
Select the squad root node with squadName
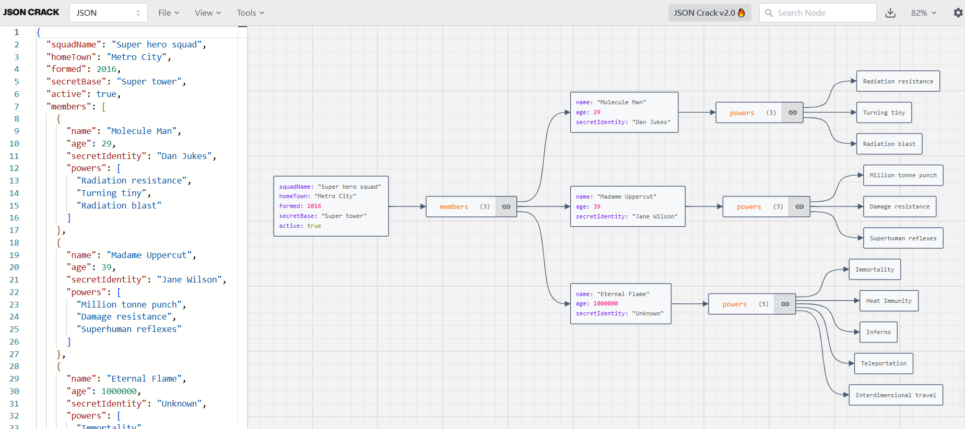(x=331, y=206)
